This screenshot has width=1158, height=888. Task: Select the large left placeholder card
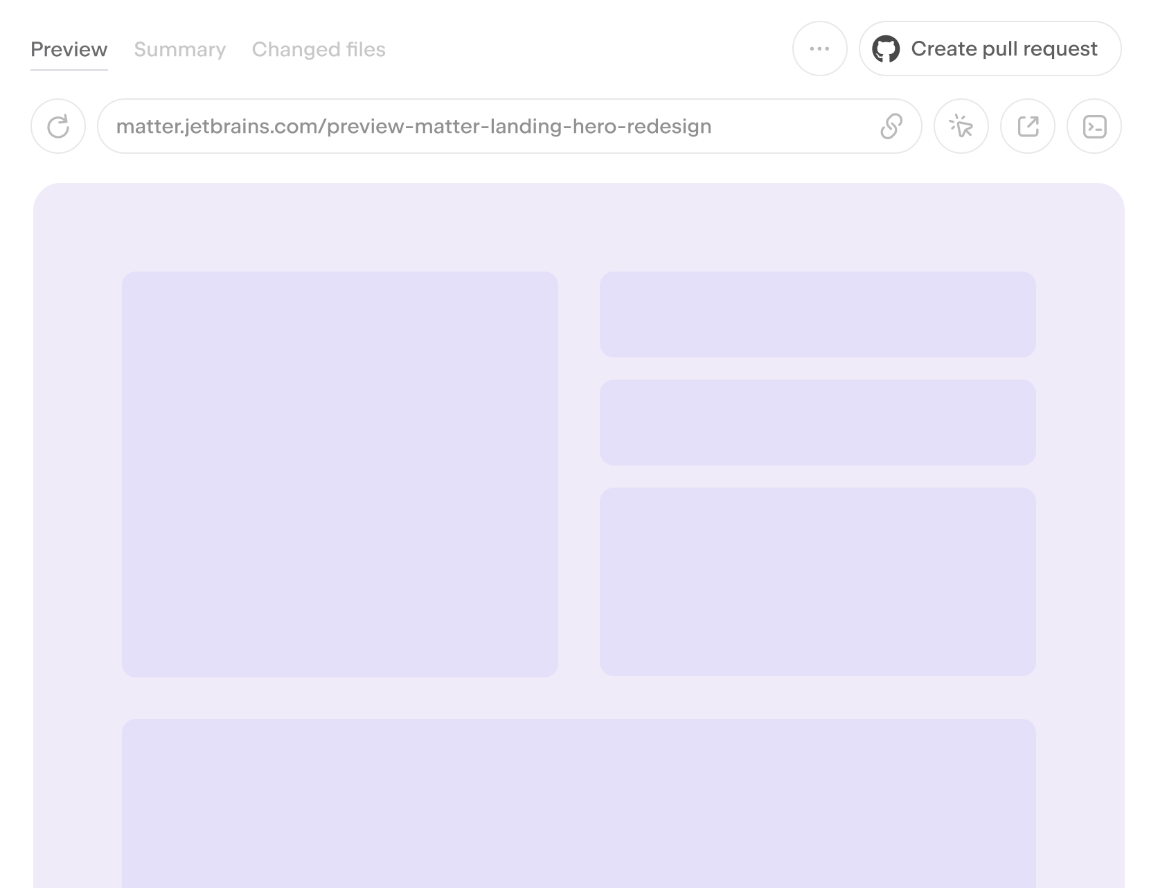pos(339,474)
